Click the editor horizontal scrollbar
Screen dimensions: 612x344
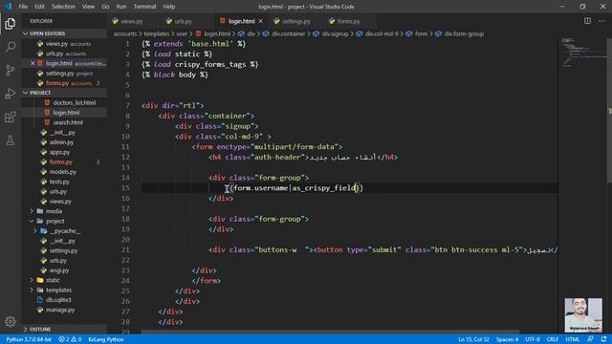pyautogui.click(x=330, y=332)
